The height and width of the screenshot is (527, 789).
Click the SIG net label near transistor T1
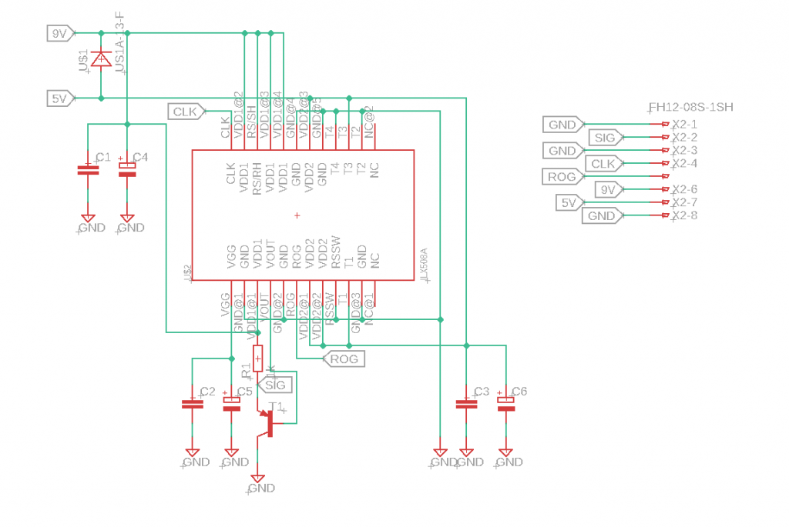275,385
